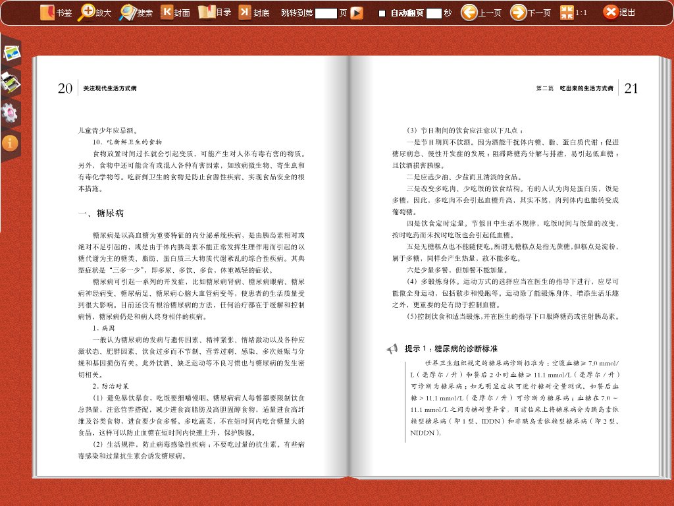
Task: Click the line 六是少量多餐，但加餐不能加量。
Action: pyautogui.click(x=457, y=269)
